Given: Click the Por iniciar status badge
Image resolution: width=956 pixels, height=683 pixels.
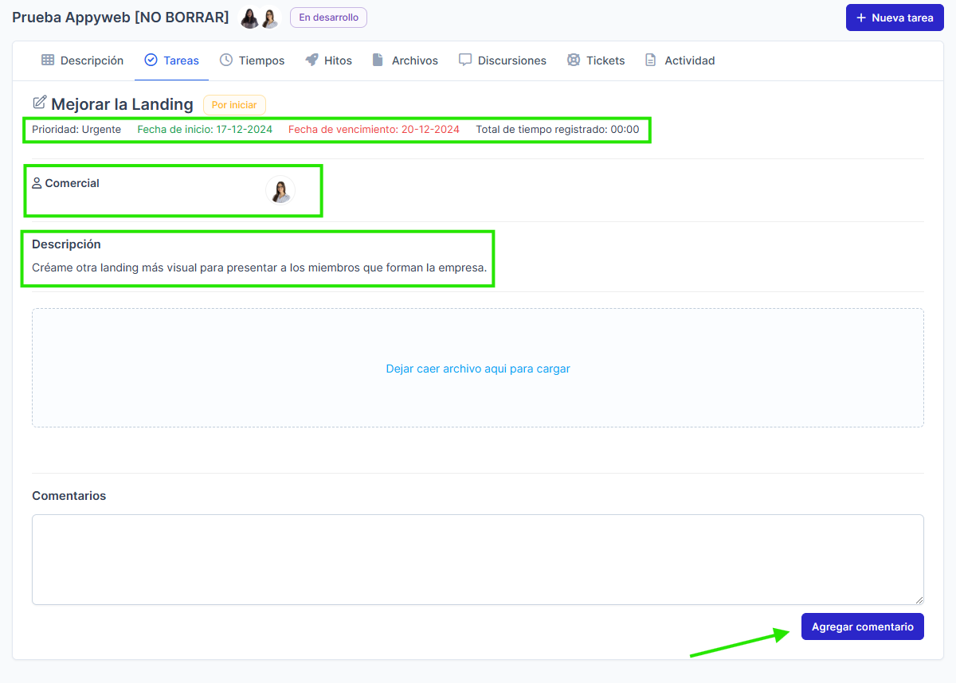Looking at the screenshot, I should tap(234, 105).
